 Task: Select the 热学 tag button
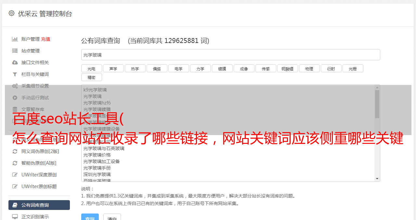coord(135,68)
